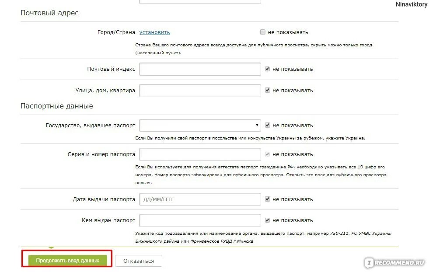Click the 'Серия и номер паспорта' label text
The width and height of the screenshot is (429, 272).
[101, 154]
